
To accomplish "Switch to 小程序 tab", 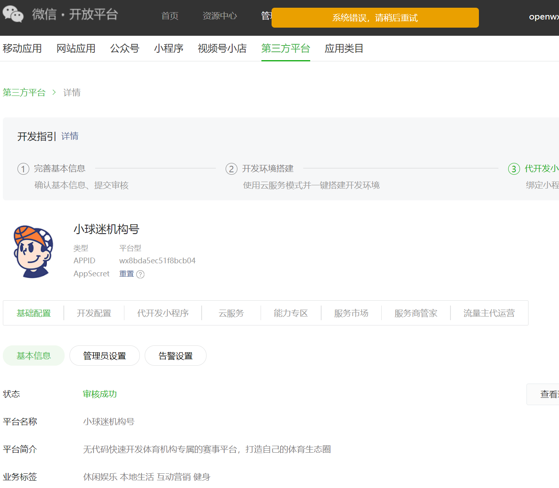I will (169, 48).
